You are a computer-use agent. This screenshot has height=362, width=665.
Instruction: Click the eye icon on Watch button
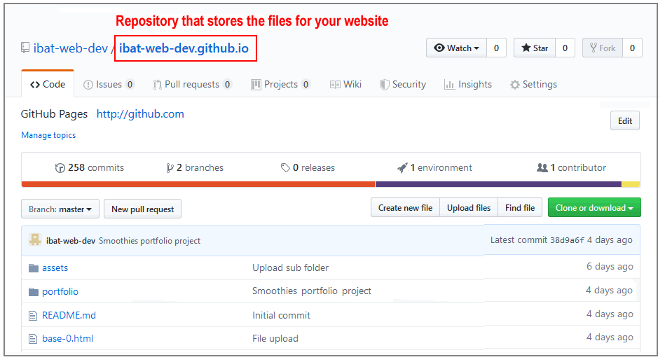tap(439, 48)
